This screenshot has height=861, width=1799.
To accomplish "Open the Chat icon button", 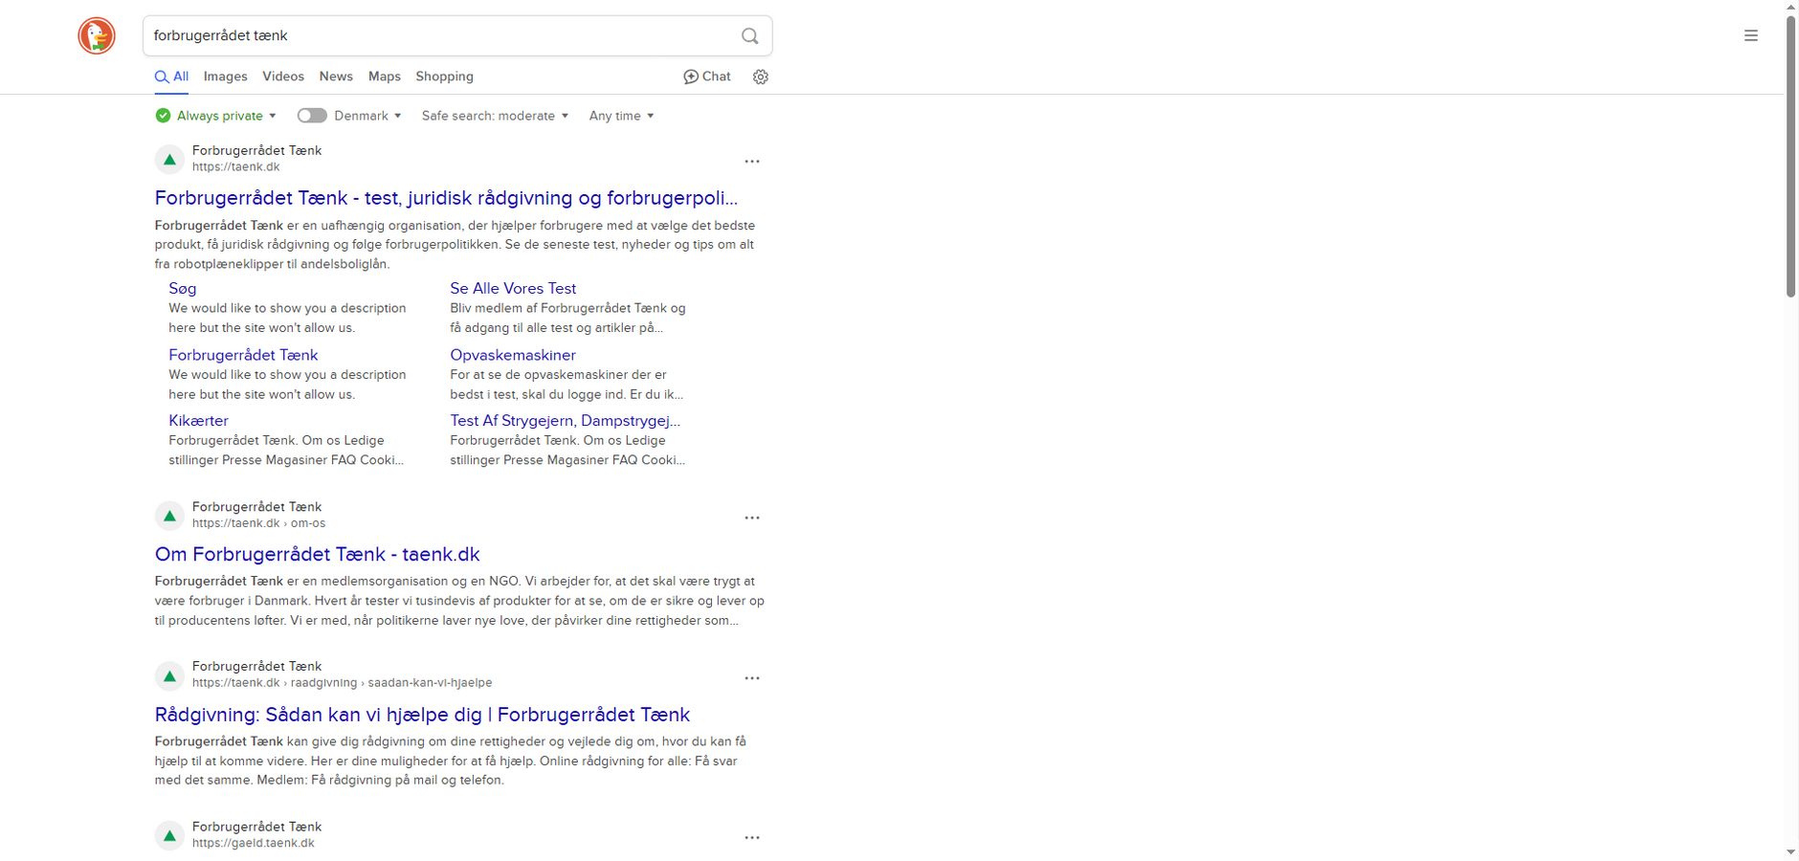I will point(707,77).
